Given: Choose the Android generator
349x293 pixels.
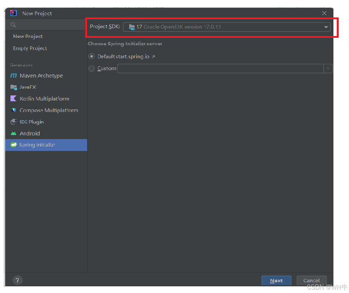Looking at the screenshot, I should click(46, 134).
